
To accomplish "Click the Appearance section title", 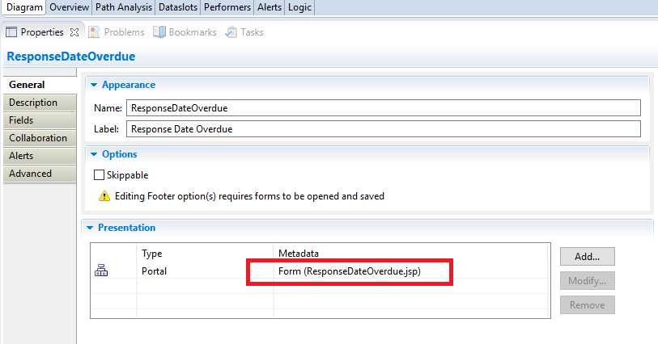I will point(129,85).
